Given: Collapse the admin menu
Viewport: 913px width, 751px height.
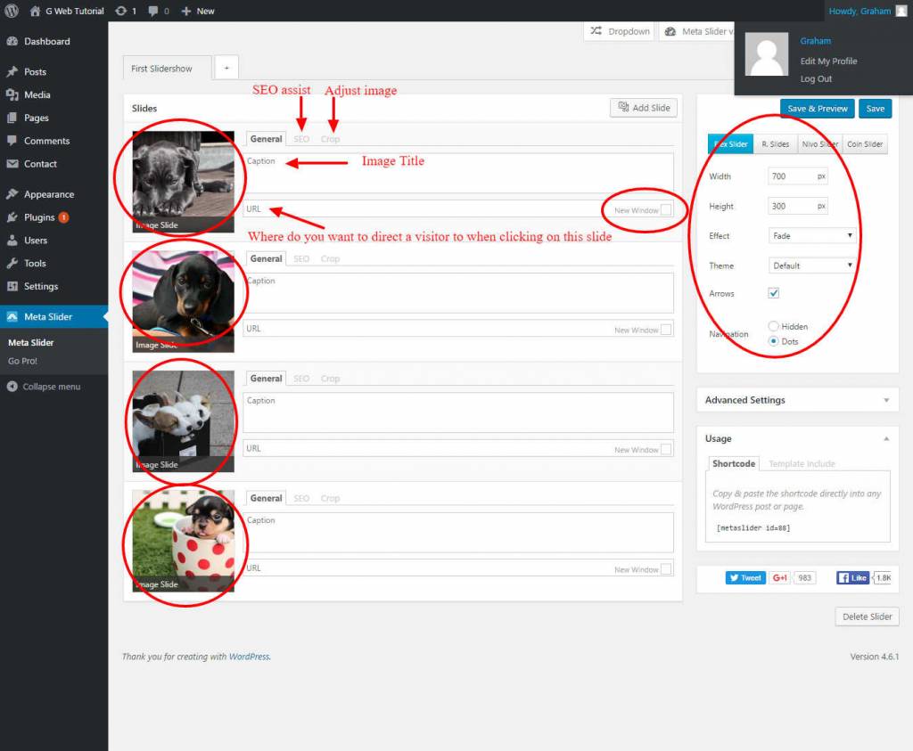Looking at the screenshot, I should pos(45,387).
